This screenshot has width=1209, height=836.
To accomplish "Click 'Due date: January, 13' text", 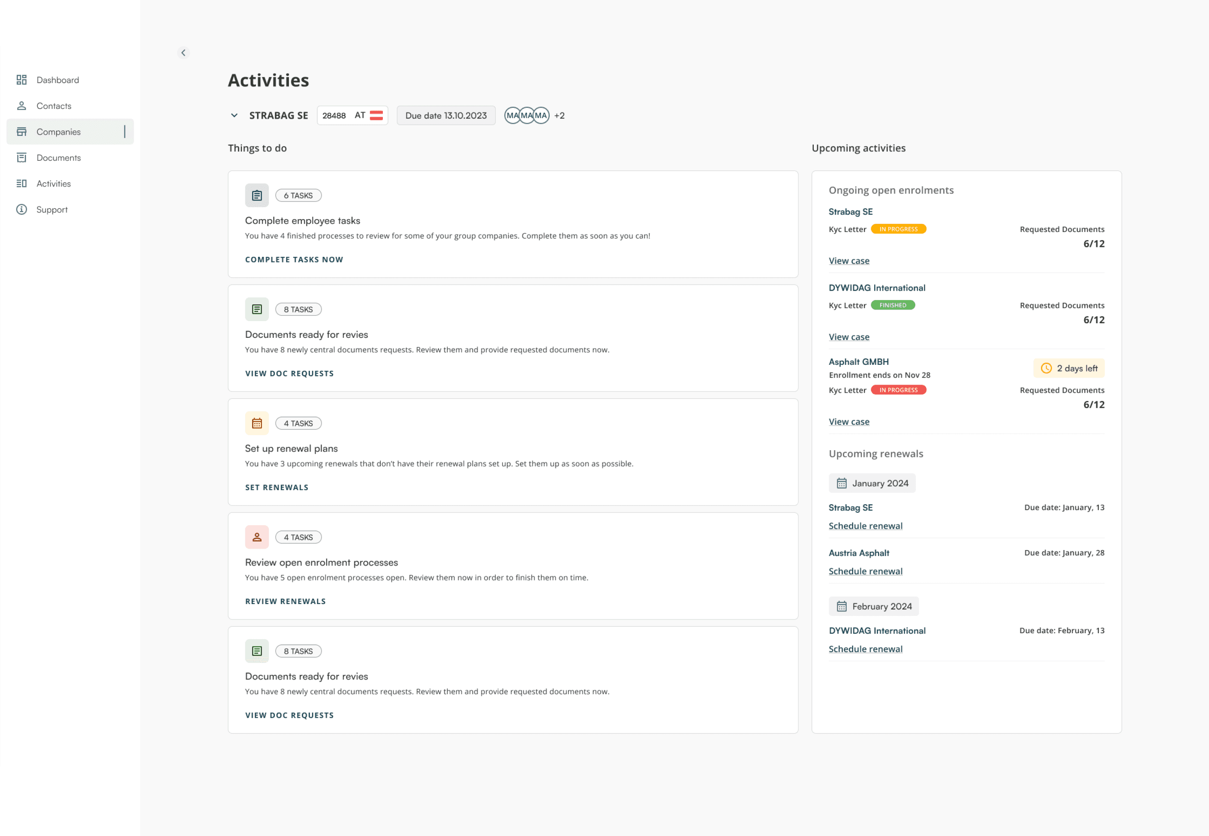I will (1064, 507).
